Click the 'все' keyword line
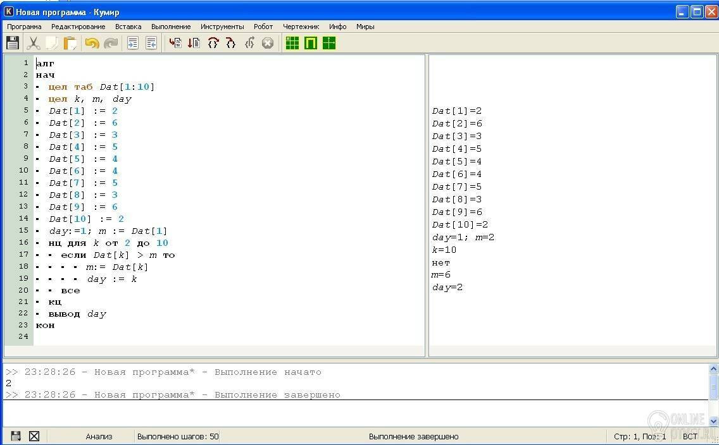This screenshot has width=719, height=445. pyautogui.click(x=71, y=291)
